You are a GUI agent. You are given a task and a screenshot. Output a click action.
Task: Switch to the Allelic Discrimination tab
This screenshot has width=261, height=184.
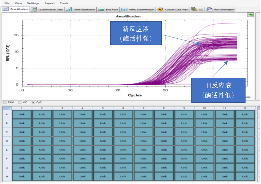138,9
